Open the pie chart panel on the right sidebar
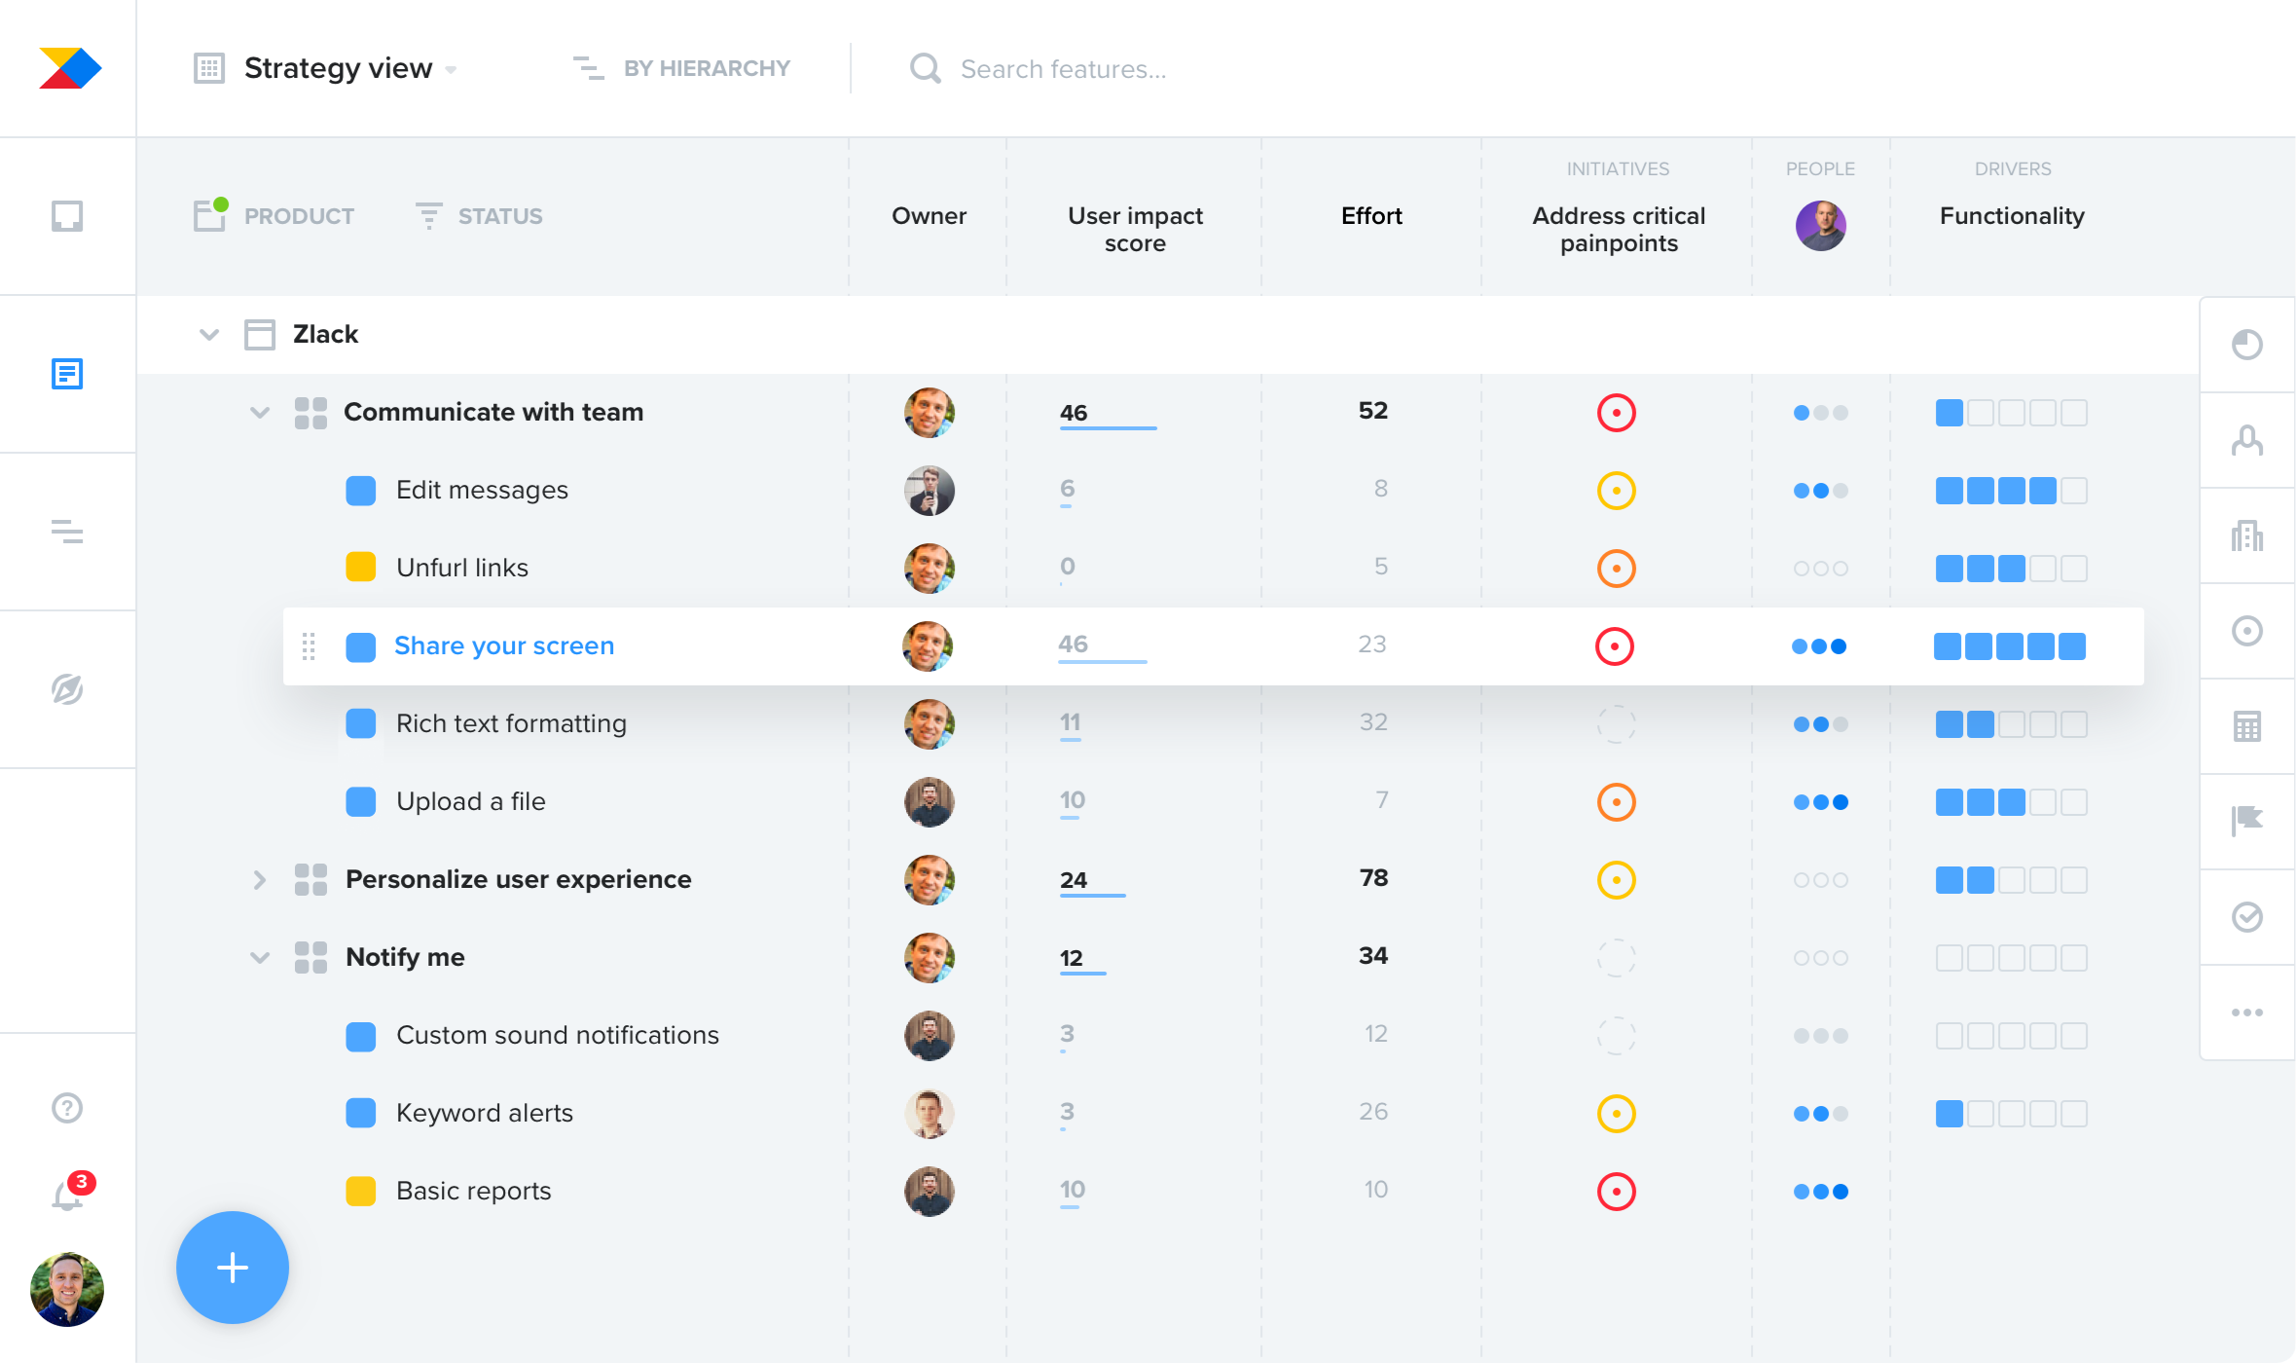The width and height of the screenshot is (2296, 1363). coord(2247,344)
